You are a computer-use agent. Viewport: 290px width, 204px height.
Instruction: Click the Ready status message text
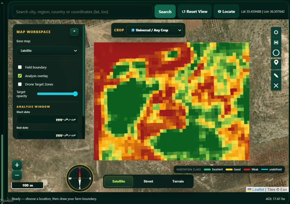click(54, 199)
